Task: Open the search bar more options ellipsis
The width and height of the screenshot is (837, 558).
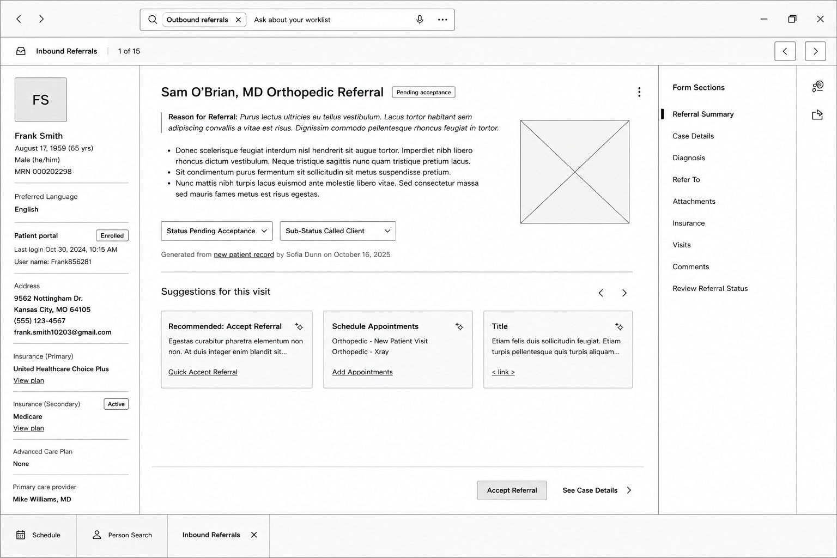Action: [442, 20]
